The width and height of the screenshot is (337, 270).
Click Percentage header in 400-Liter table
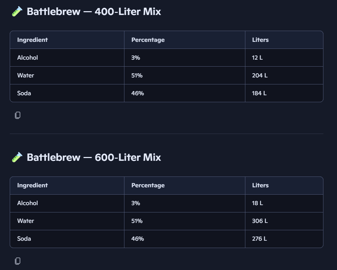pos(148,40)
